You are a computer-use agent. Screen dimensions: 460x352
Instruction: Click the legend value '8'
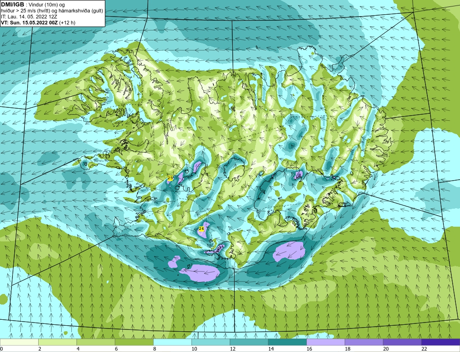tap(155, 349)
